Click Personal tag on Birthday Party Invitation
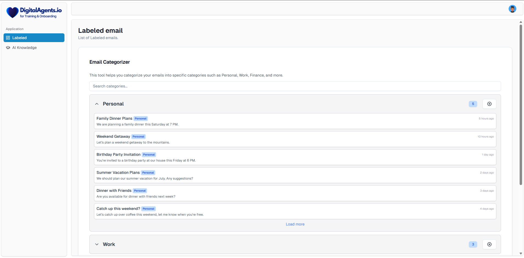Image resolution: width=524 pixels, height=258 pixels. tap(149, 155)
